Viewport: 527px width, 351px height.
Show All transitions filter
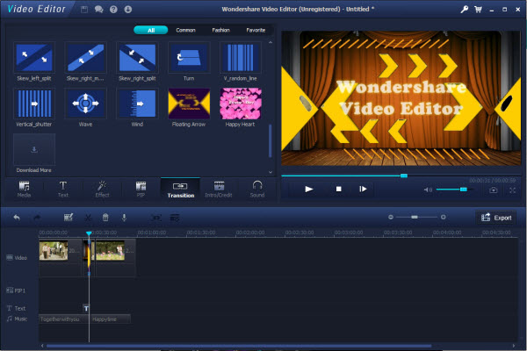coord(151,30)
